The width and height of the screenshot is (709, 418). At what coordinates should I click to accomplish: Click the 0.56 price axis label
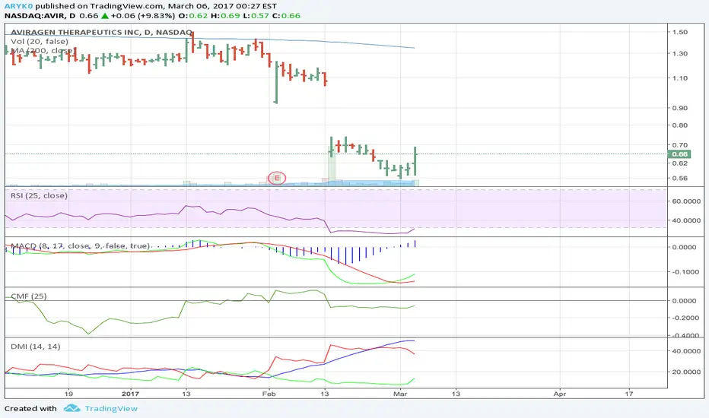point(679,178)
